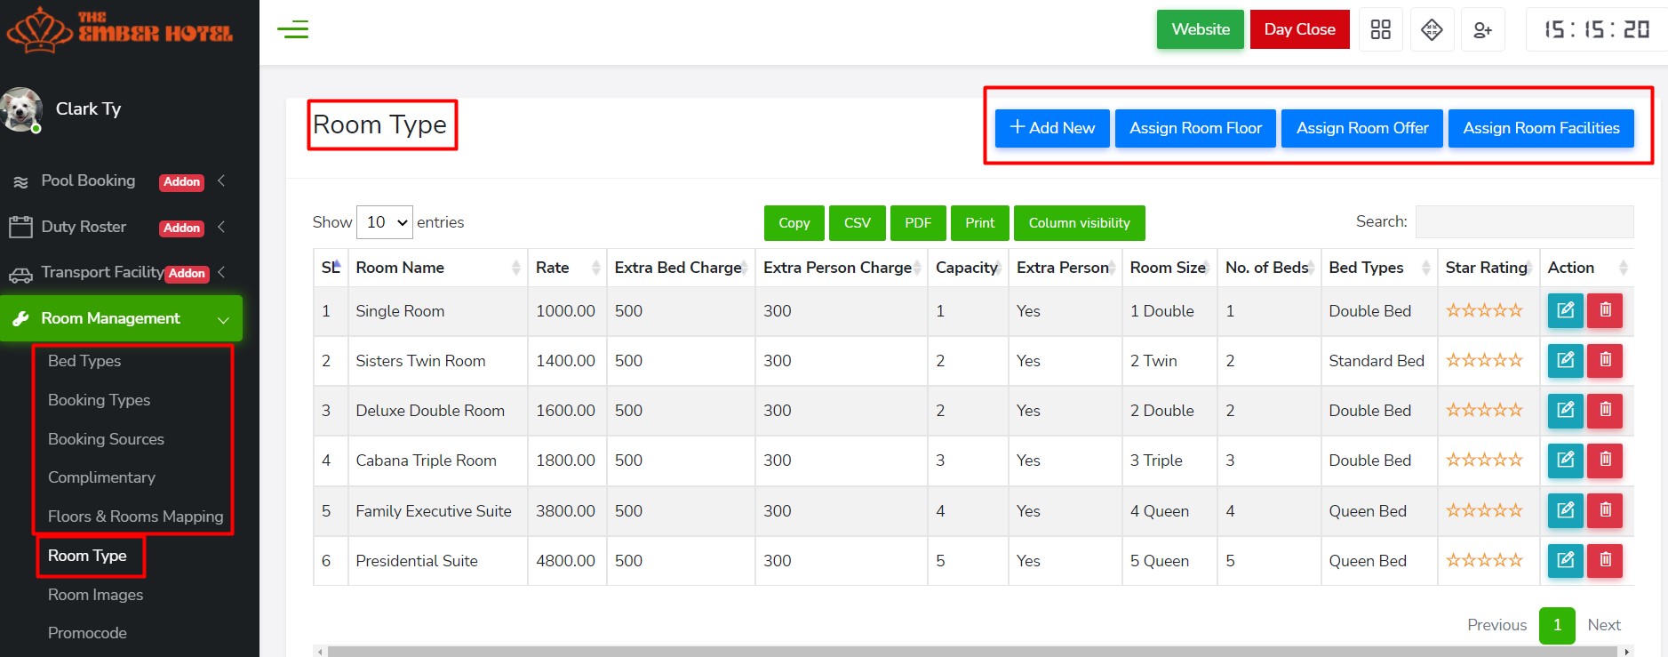Click edit icon for Deluxe Double Room

[x=1565, y=411]
